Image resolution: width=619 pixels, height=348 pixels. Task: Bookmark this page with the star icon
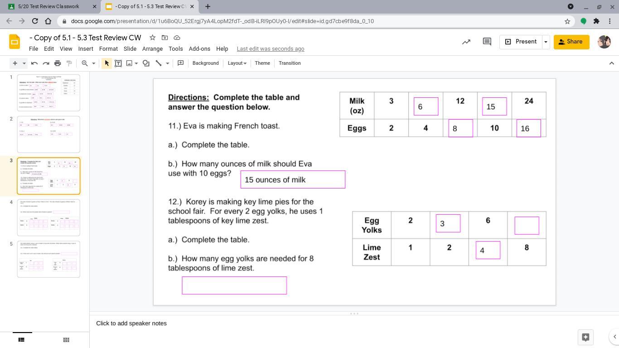(567, 21)
